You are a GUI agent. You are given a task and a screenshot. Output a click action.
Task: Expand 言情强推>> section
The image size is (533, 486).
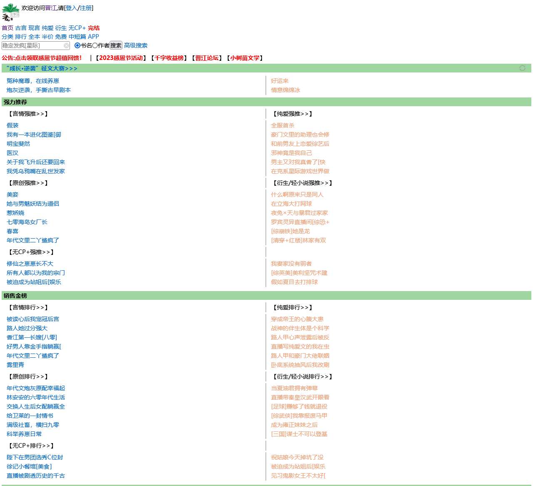click(28, 114)
